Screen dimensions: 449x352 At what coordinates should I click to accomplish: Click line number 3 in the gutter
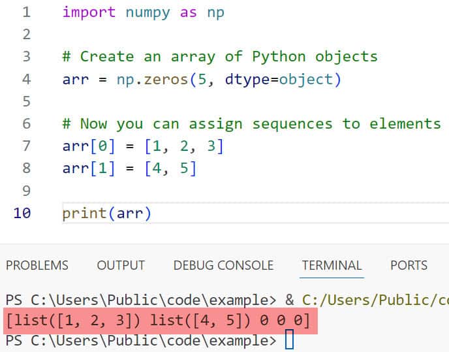26,56
